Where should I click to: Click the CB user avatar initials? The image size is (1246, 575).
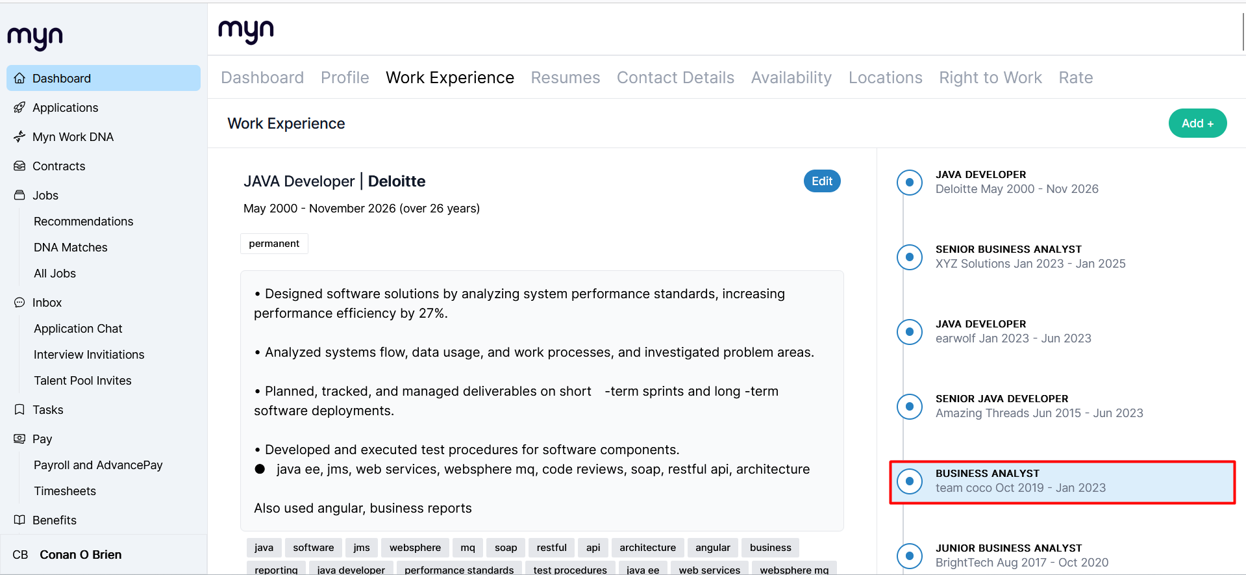tap(20, 555)
